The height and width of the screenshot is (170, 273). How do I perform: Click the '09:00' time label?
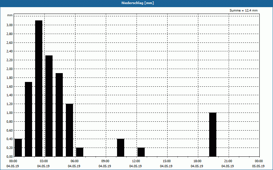click(105, 161)
